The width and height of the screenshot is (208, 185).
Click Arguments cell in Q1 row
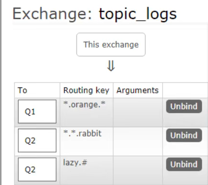point(138,112)
